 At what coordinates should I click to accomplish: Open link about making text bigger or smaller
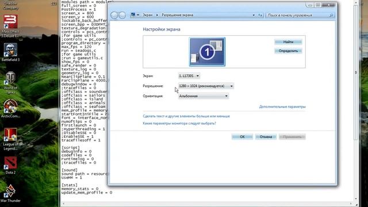pyautogui.click(x=186, y=116)
